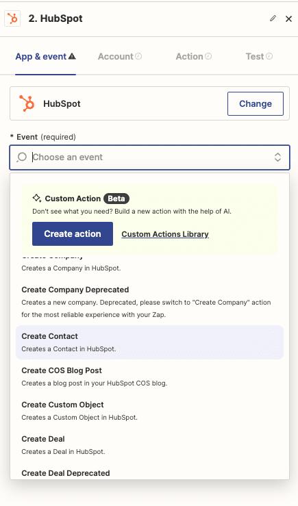The image size is (298, 506).
Task: Select the Create Deal event
Action: tap(149, 445)
